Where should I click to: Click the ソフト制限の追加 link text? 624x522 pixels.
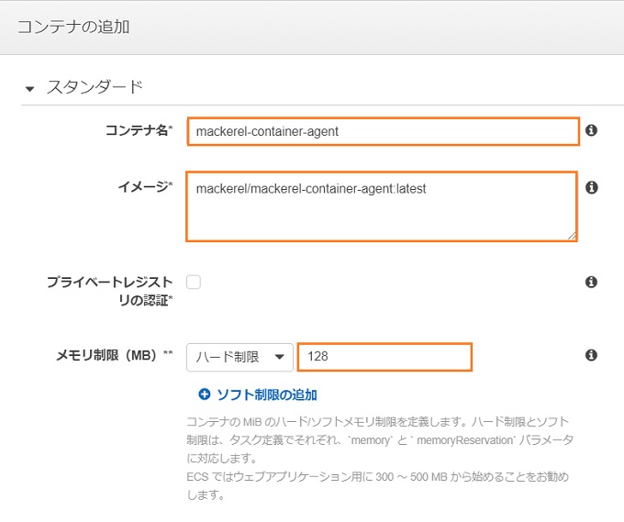point(267,394)
